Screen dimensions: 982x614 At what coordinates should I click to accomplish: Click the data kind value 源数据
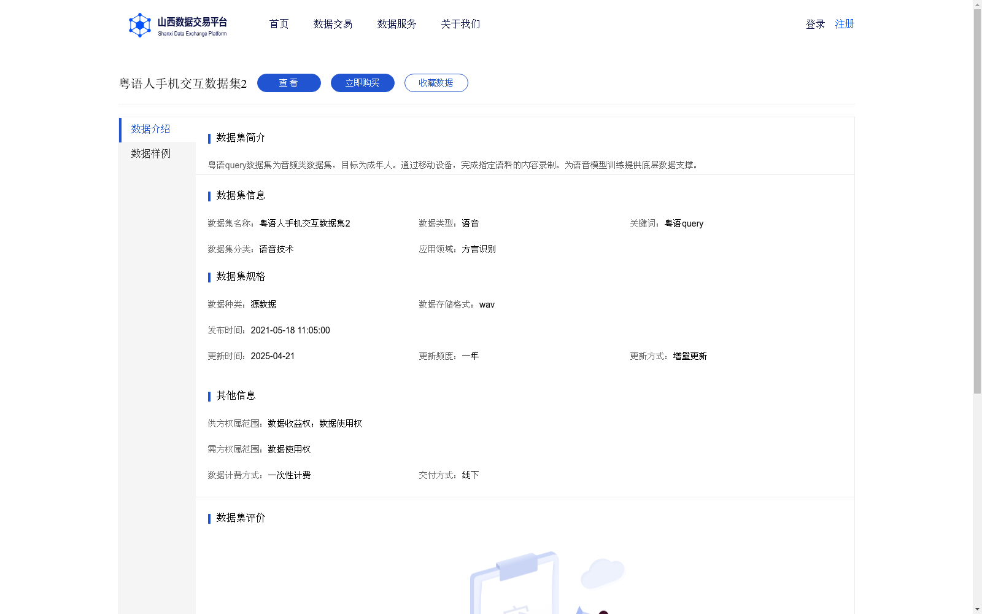[x=263, y=305]
